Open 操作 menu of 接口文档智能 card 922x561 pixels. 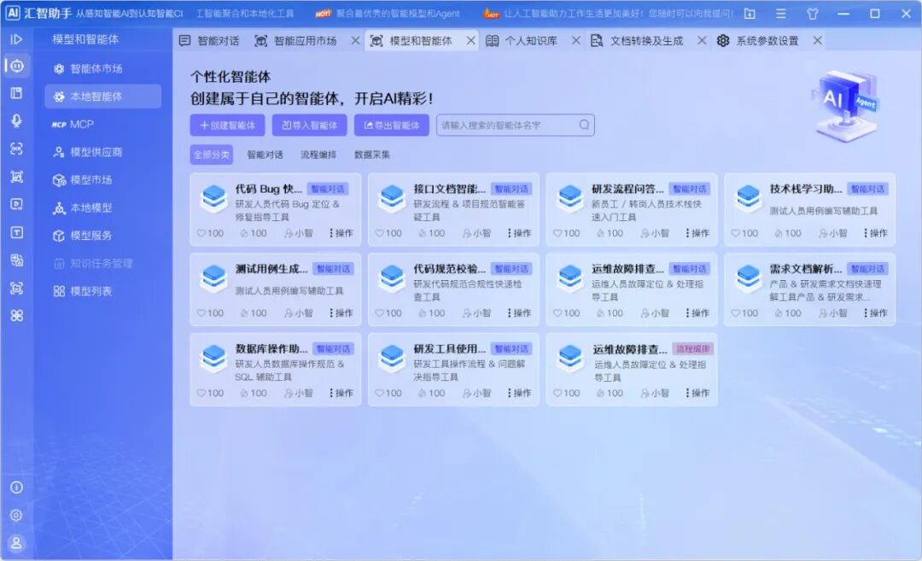(520, 233)
